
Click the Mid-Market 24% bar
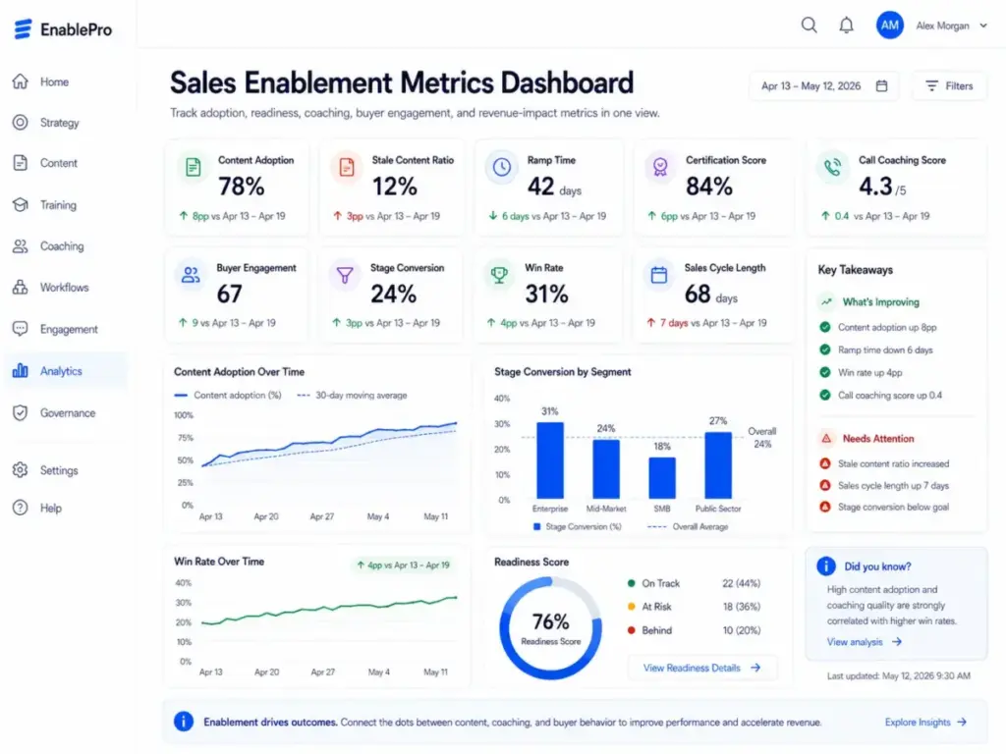[x=605, y=469]
